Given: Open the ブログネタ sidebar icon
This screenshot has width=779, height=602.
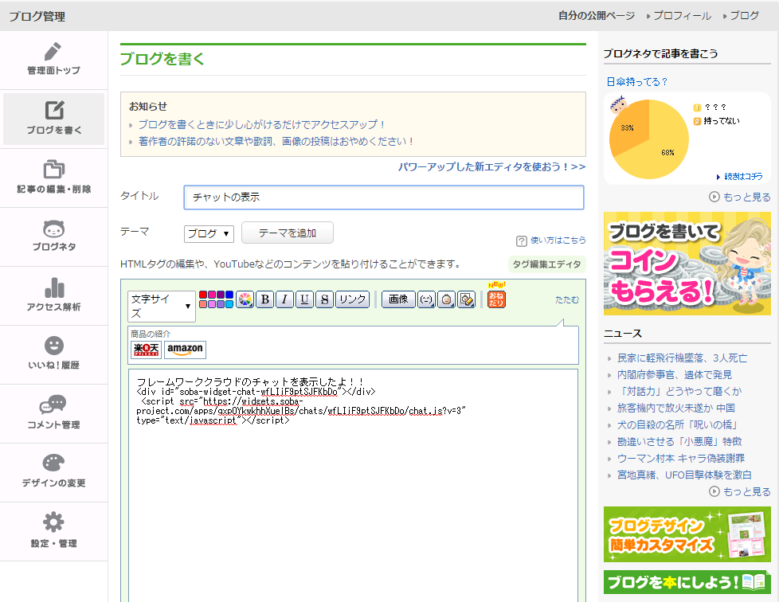Looking at the screenshot, I should point(53,229).
